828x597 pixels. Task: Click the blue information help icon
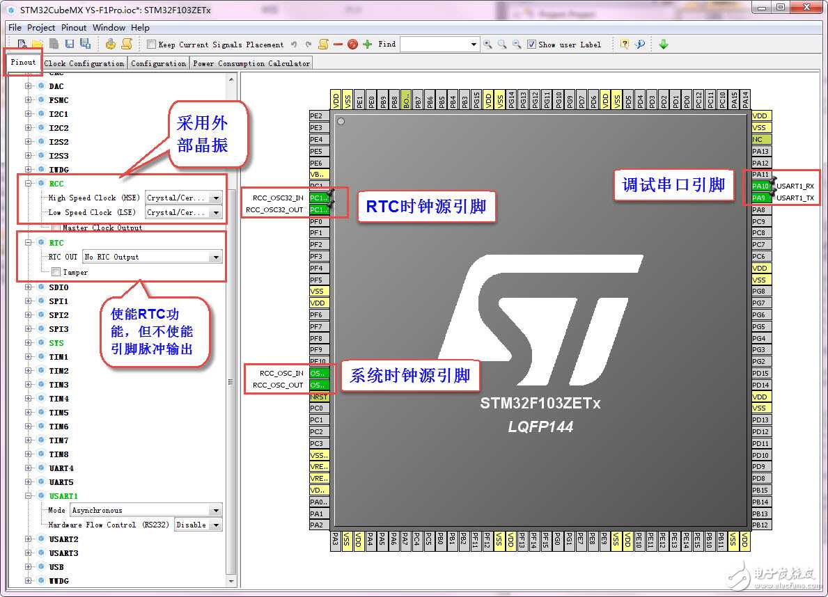(x=640, y=45)
